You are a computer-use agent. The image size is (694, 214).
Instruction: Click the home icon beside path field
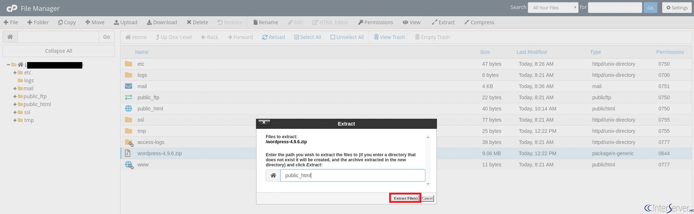(10, 37)
